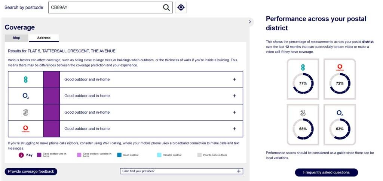Expand the O2 coverage details
Image resolution: width=383 pixels, height=181 pixels.
point(235,96)
